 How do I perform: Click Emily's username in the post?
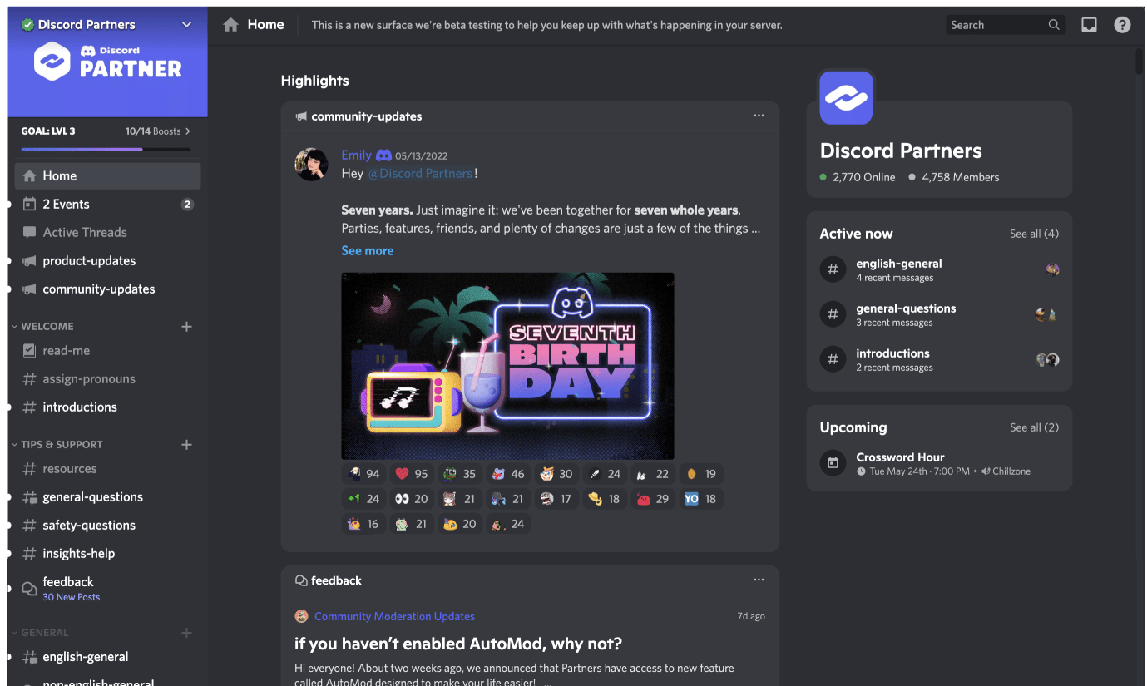356,155
